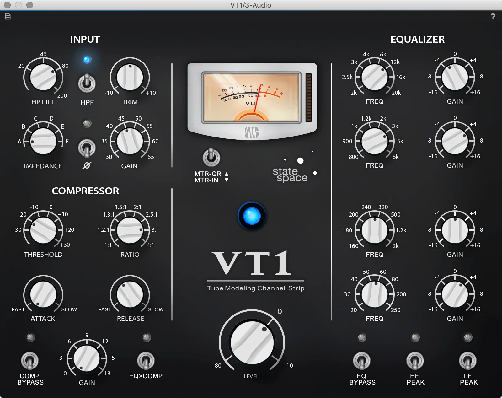Flip the phase invert switch
The width and height of the screenshot is (502, 398).
point(87,148)
